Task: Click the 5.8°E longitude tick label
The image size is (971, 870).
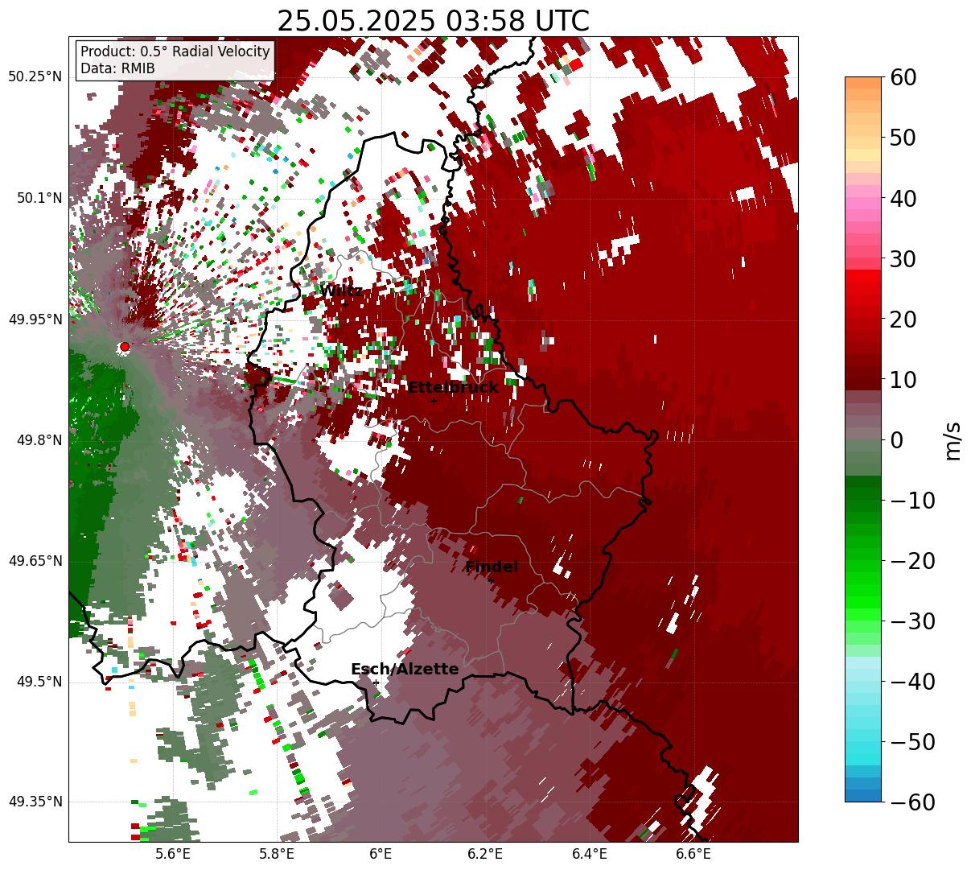Action: click(x=277, y=854)
